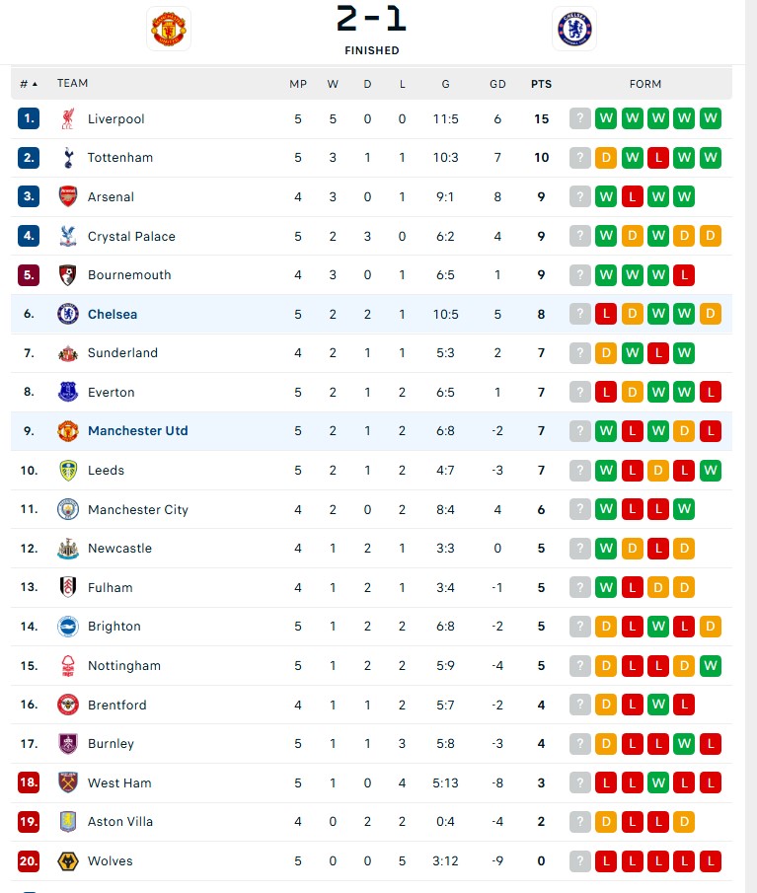Click Leeds' last green W form badge
The height and width of the screenshot is (893, 757).
tap(711, 471)
